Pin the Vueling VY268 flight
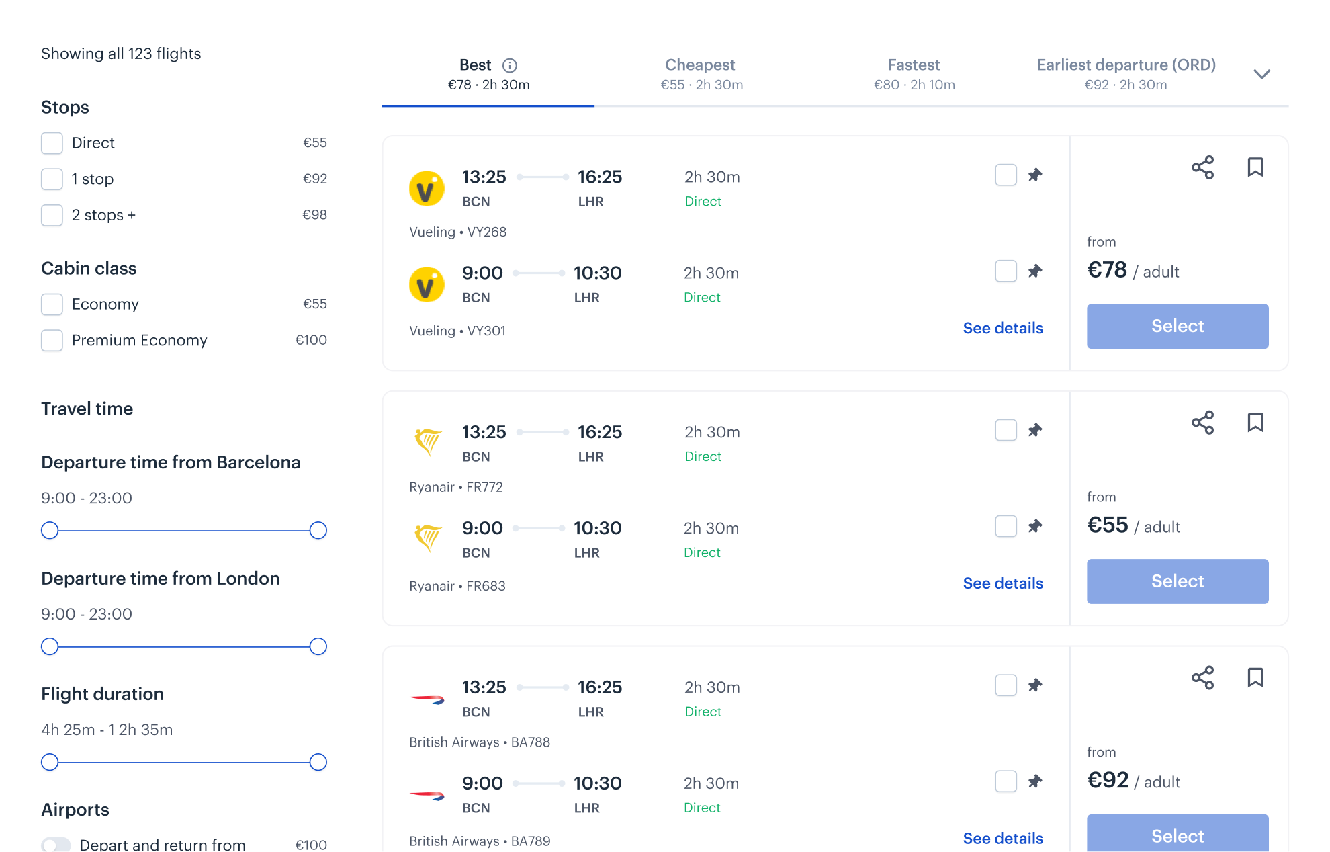 tap(1035, 175)
